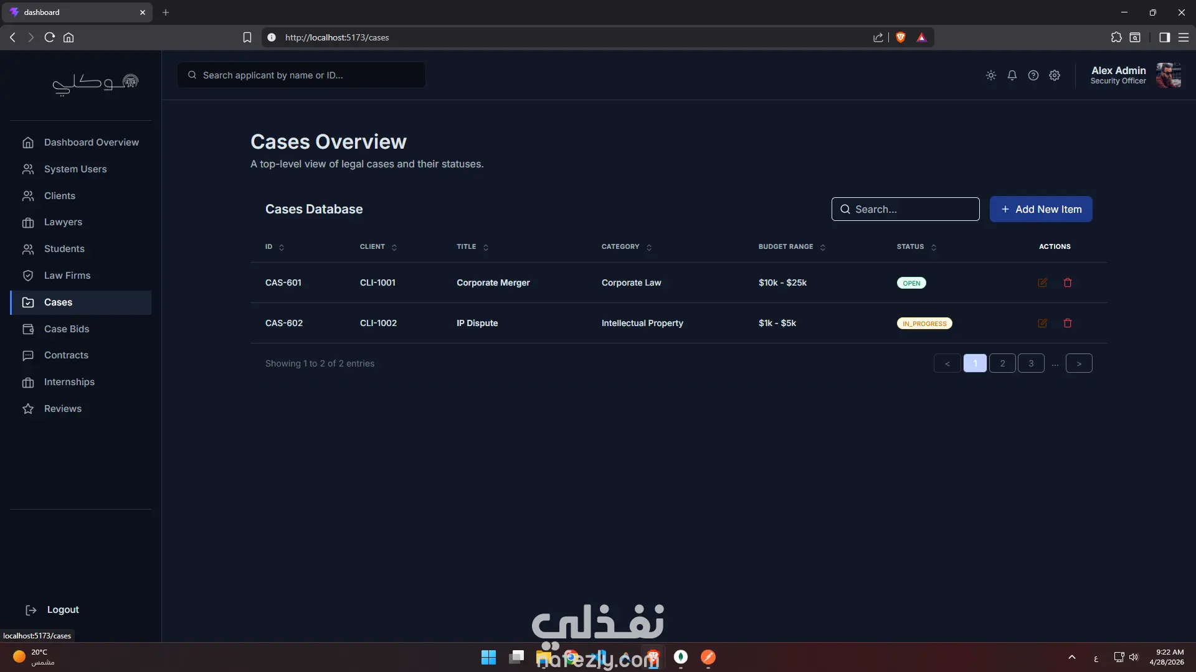
Task: Select Cases in the sidebar
Action: [81, 302]
